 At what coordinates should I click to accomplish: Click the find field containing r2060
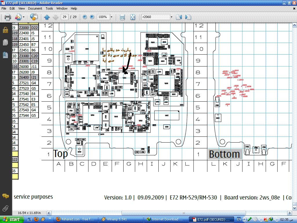(x=155, y=17)
